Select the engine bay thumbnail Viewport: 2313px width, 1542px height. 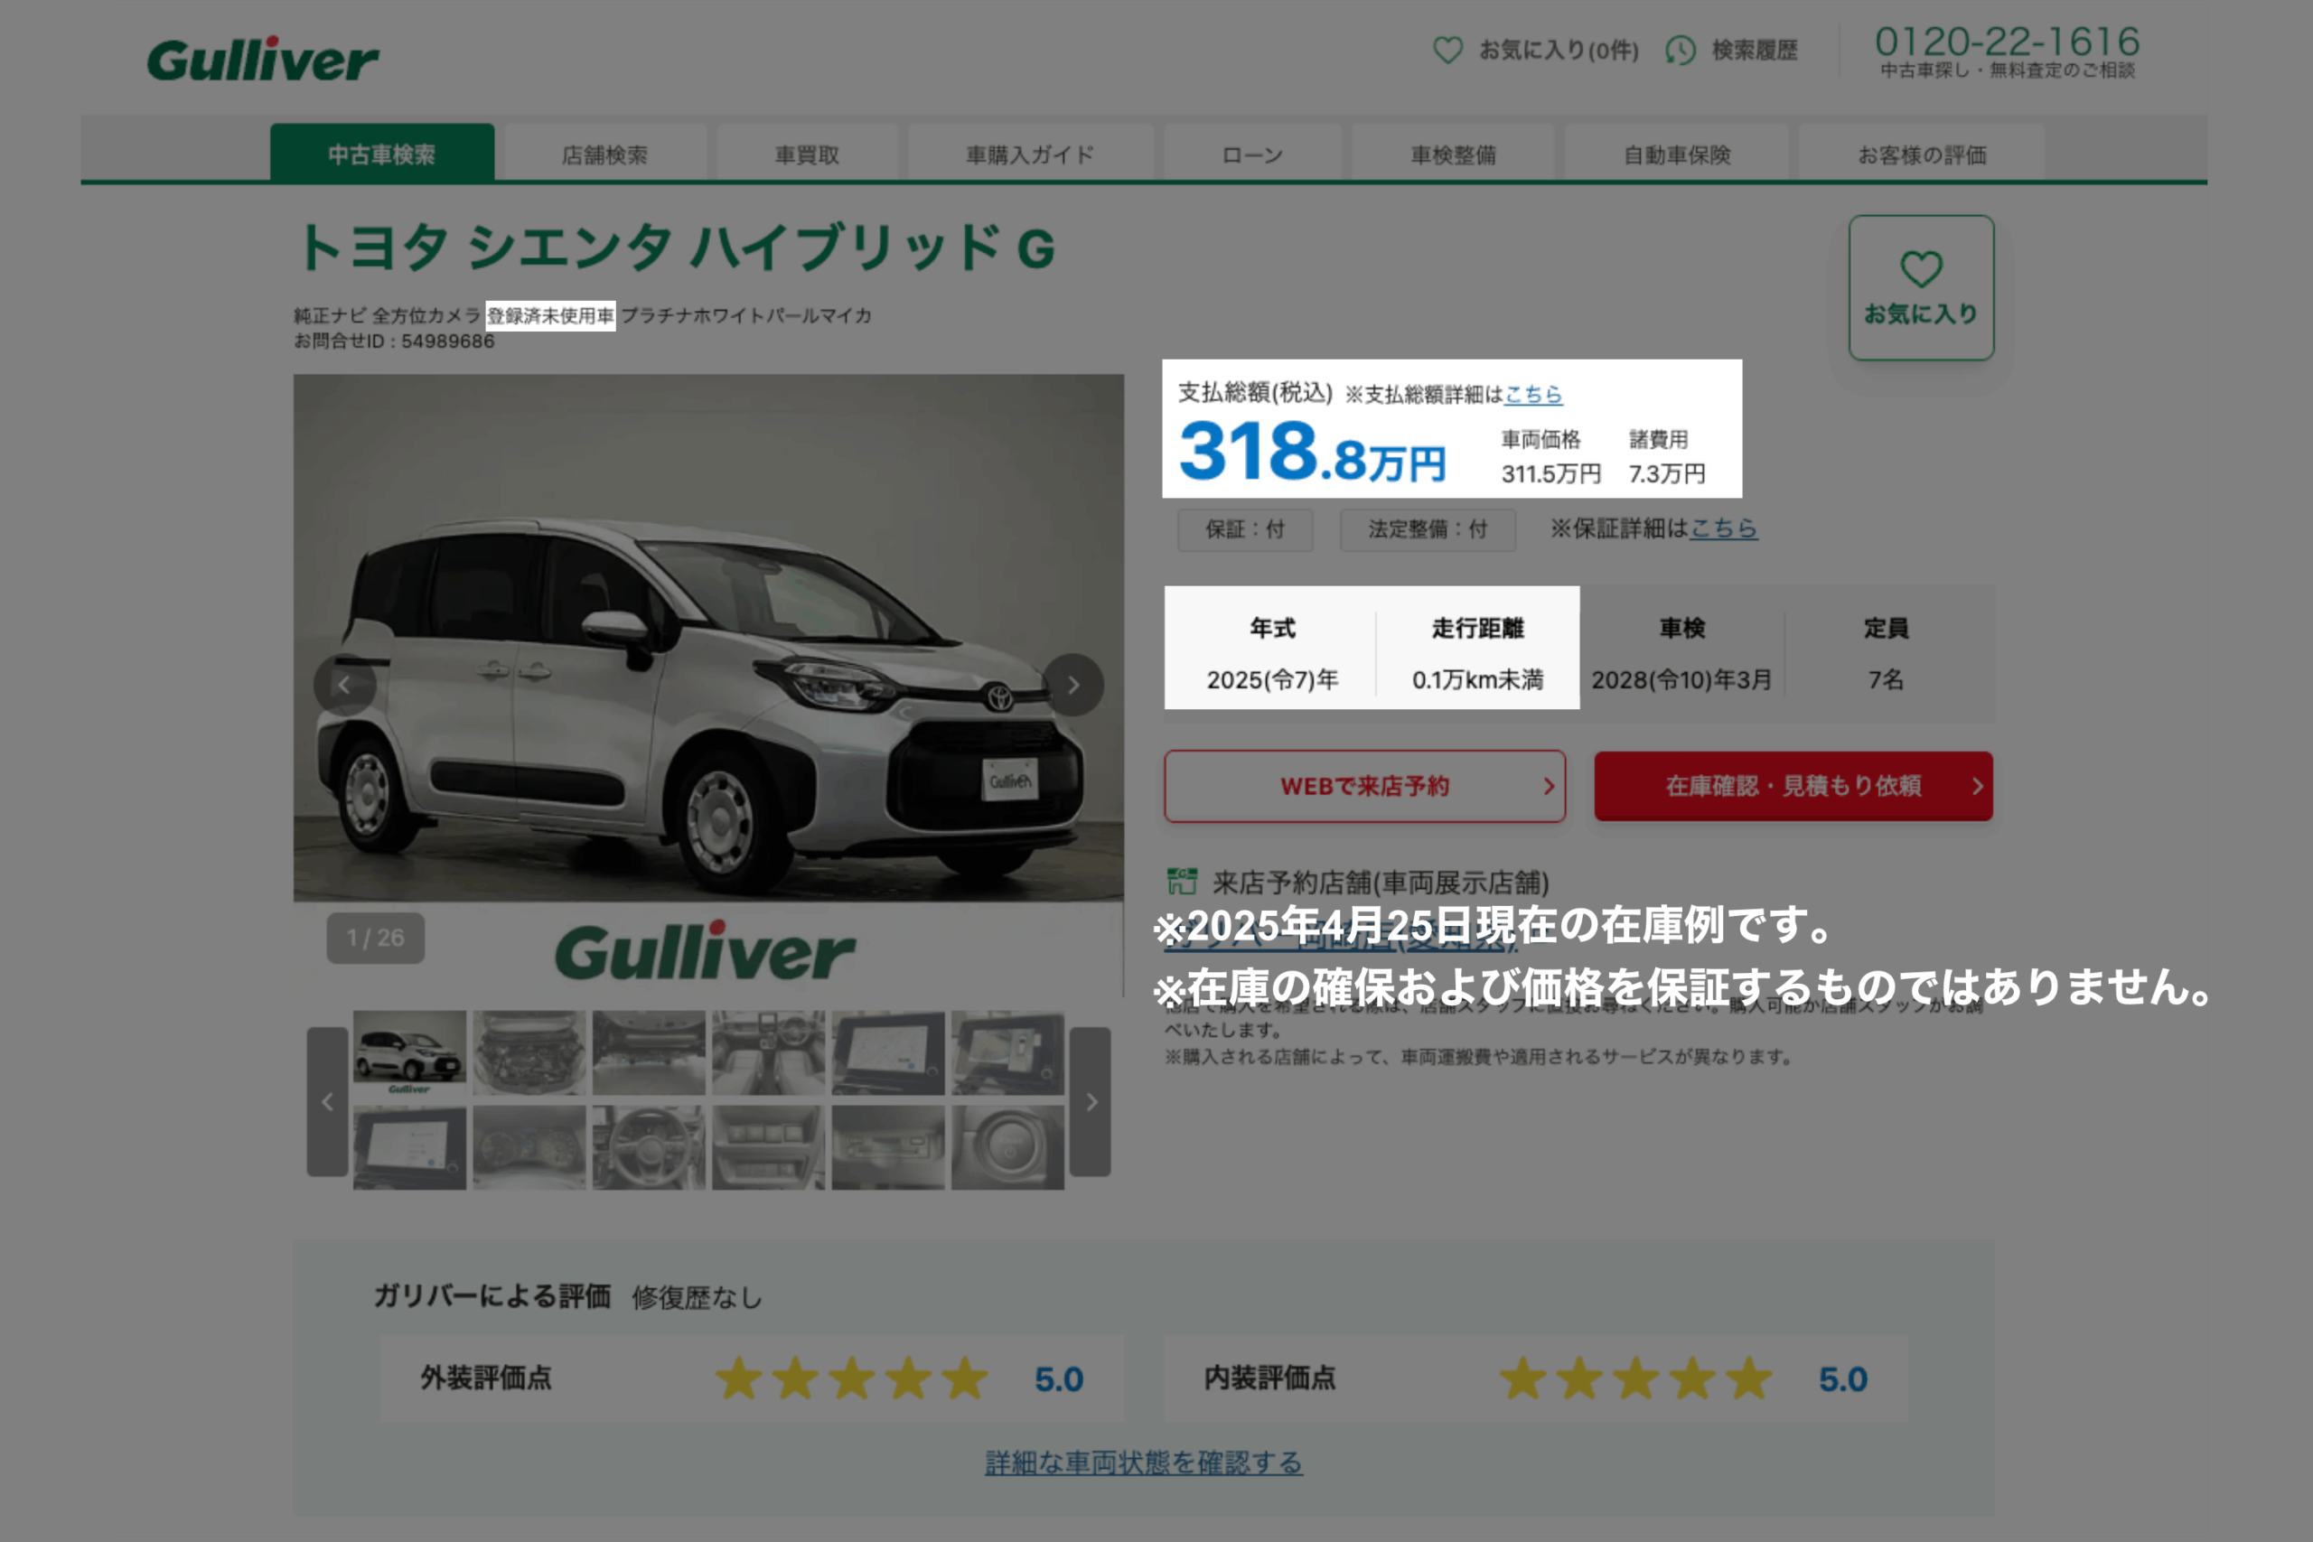[x=529, y=1052]
